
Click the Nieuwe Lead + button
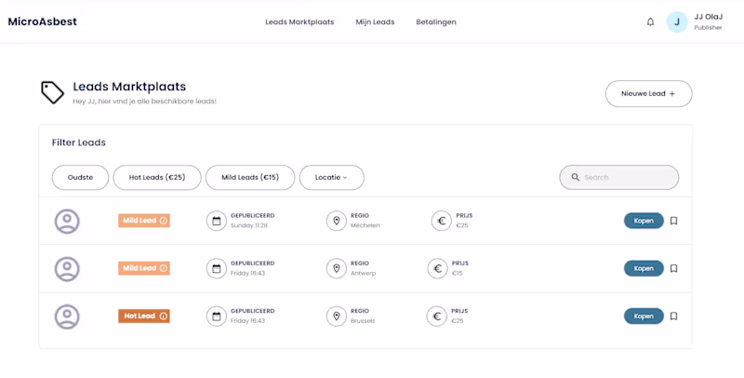click(648, 93)
